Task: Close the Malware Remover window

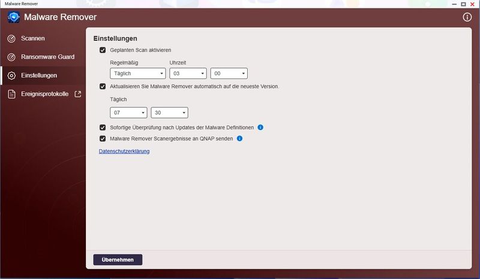Action: click(472, 4)
